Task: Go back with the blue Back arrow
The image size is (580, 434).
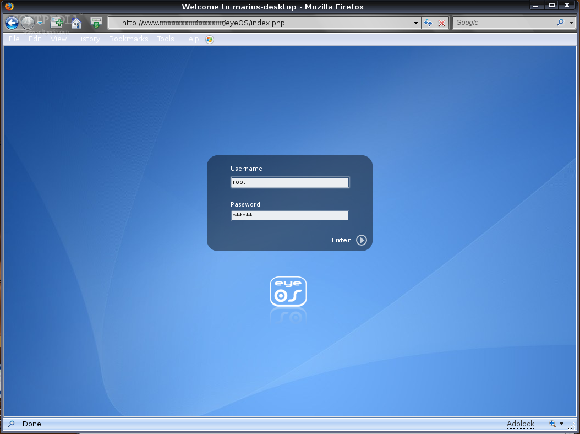Action: click(12, 23)
